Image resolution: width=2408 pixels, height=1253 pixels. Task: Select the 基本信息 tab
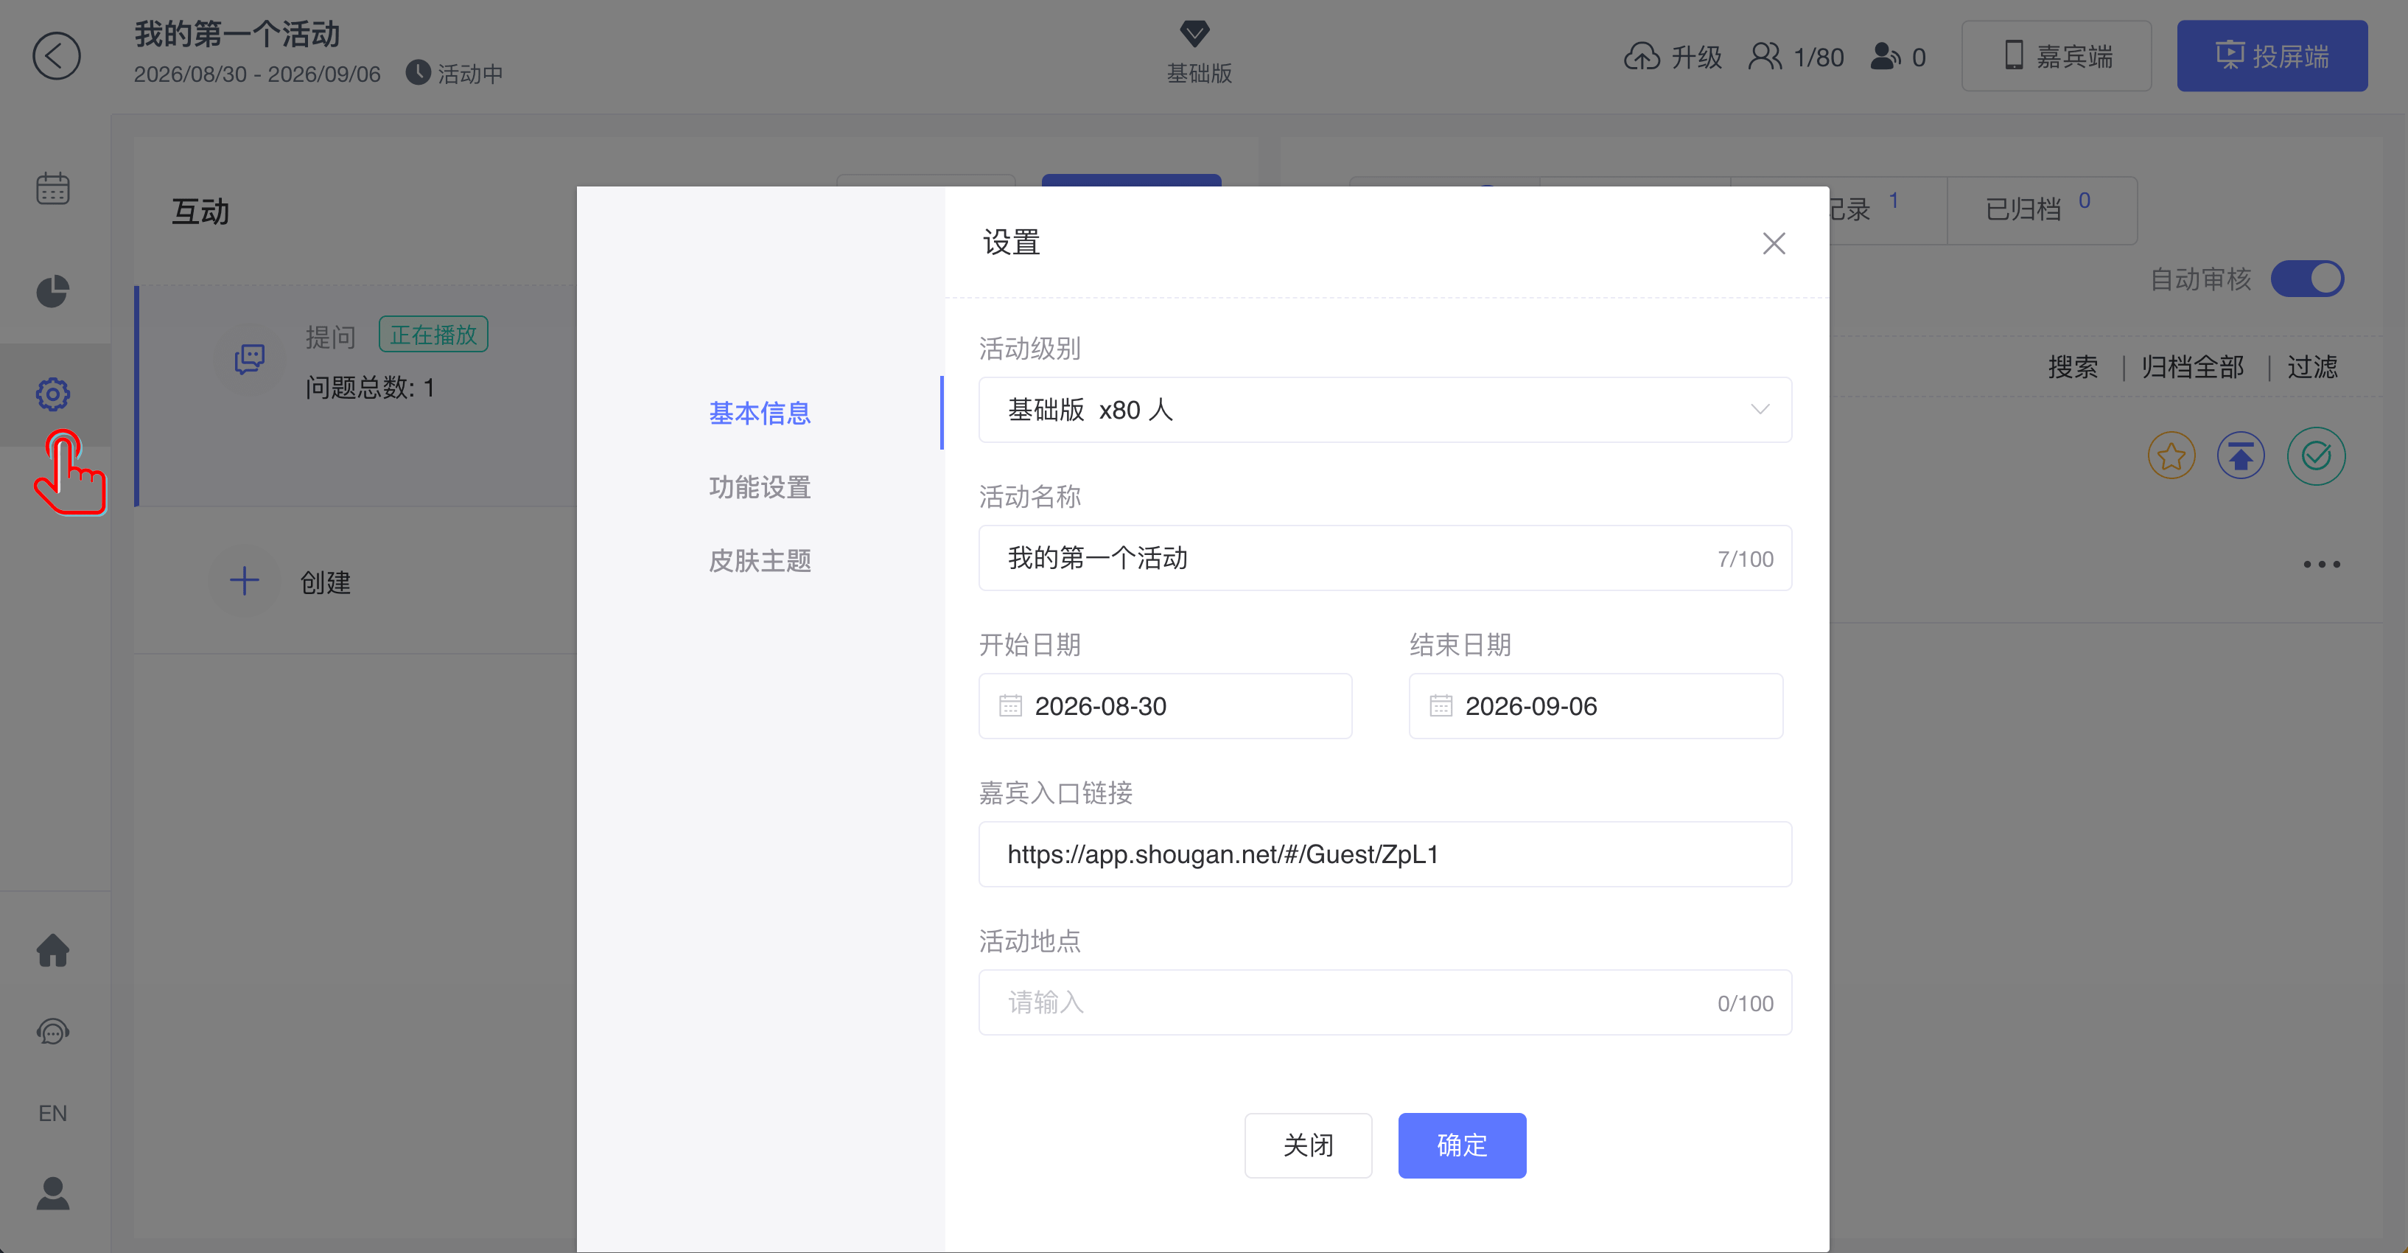coord(759,413)
